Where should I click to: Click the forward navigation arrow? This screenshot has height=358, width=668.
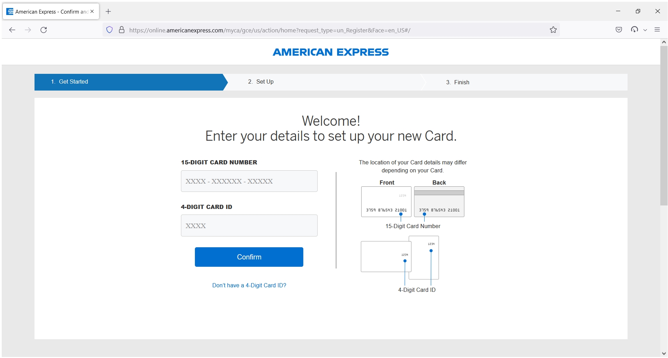[28, 30]
